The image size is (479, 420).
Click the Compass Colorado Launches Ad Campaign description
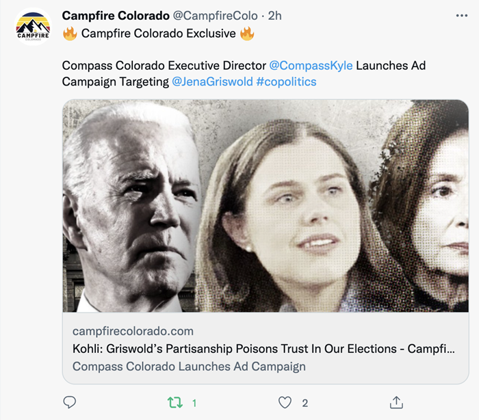click(x=189, y=366)
